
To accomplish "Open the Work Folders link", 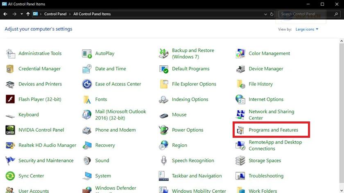I will [263, 191].
